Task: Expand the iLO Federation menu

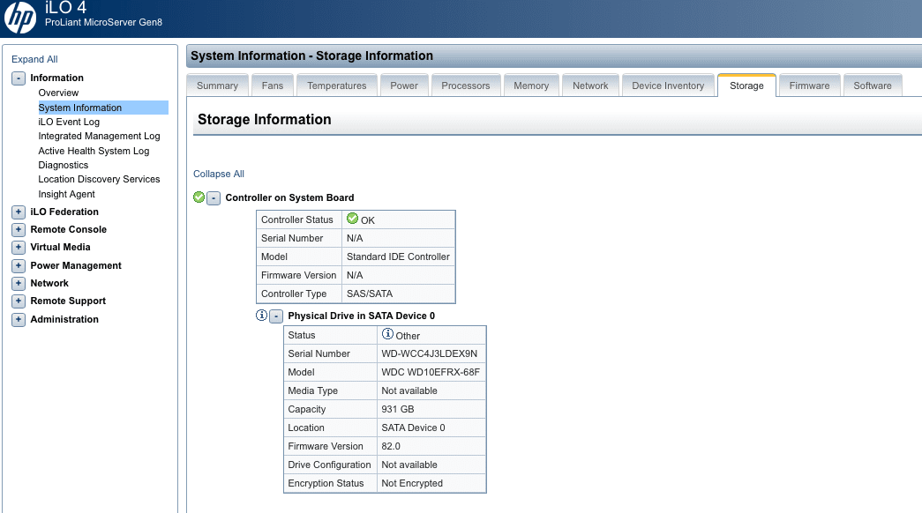Action: (19, 212)
